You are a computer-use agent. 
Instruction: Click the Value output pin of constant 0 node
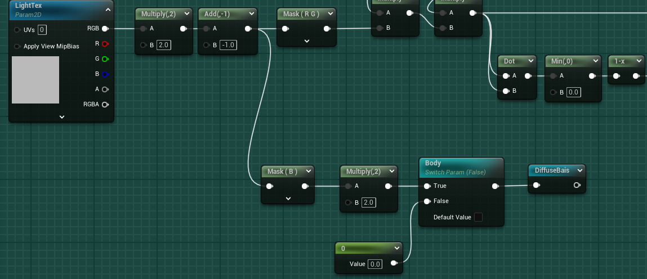pyautogui.click(x=394, y=263)
